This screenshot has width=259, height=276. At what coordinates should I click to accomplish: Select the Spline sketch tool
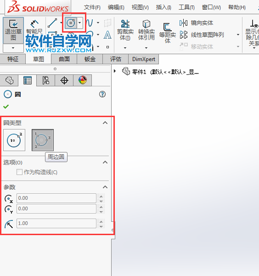90,23
